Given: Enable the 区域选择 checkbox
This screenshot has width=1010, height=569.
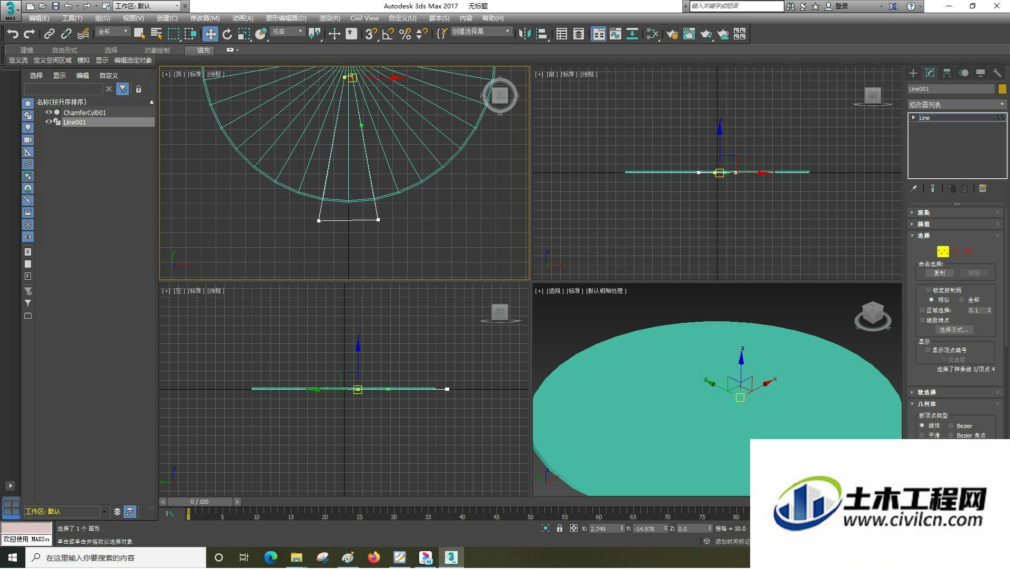Looking at the screenshot, I should [x=922, y=310].
